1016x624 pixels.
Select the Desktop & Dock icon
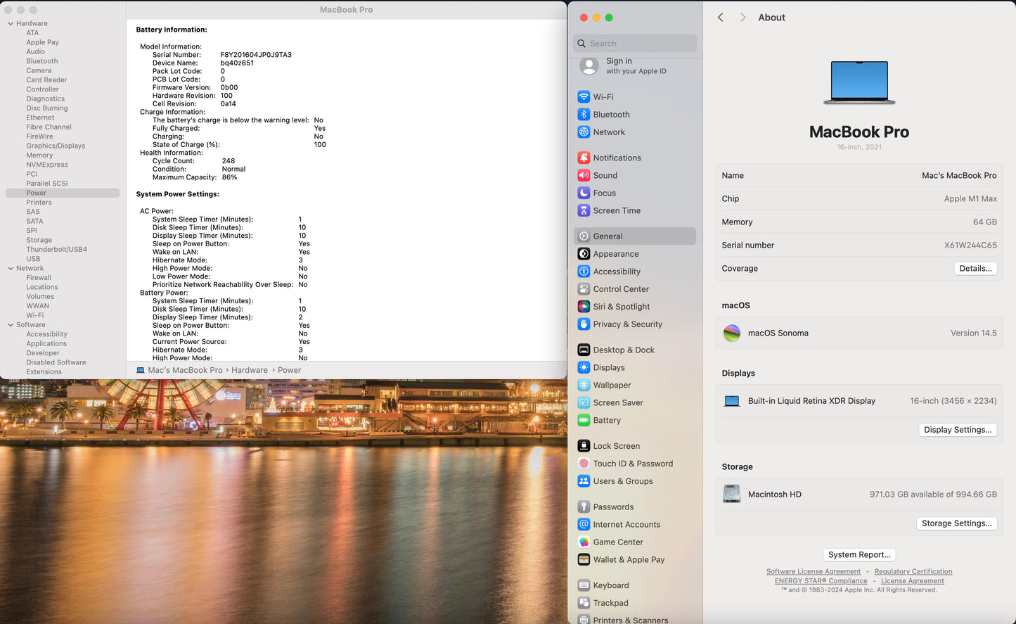click(x=584, y=350)
